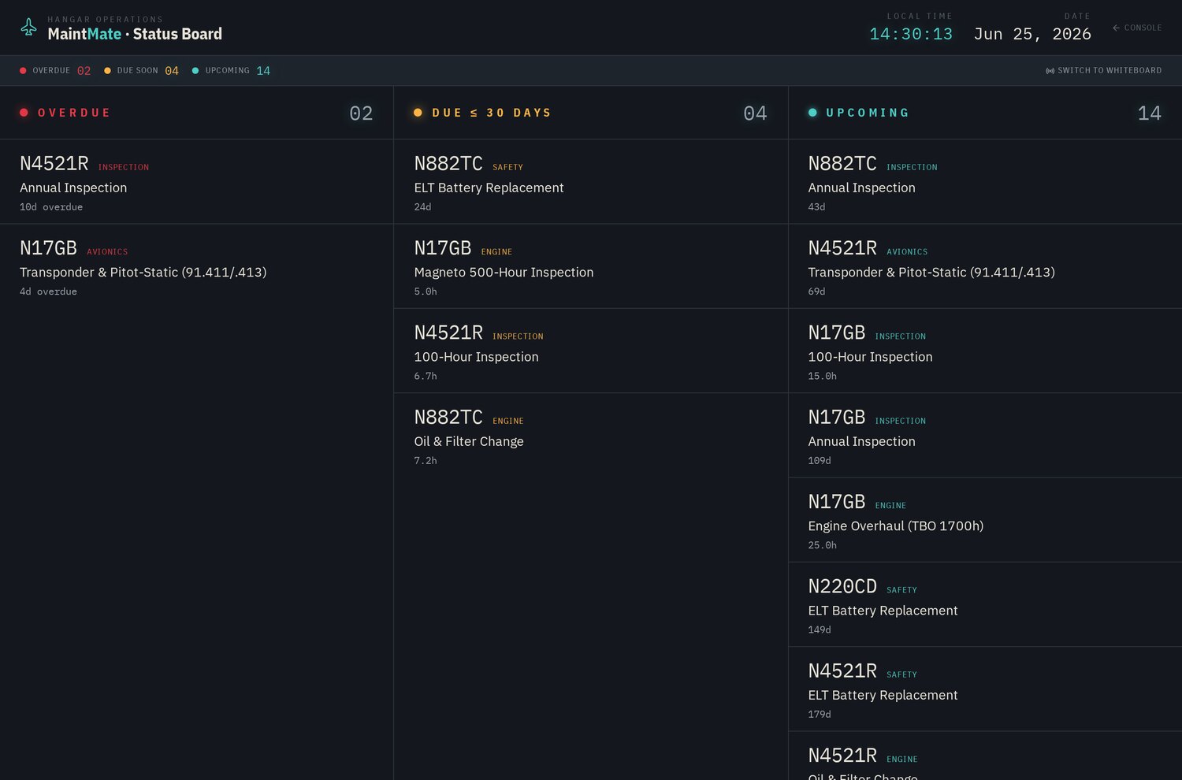Select N882TC Oil & Filter Change 7.2h item

[590, 435]
